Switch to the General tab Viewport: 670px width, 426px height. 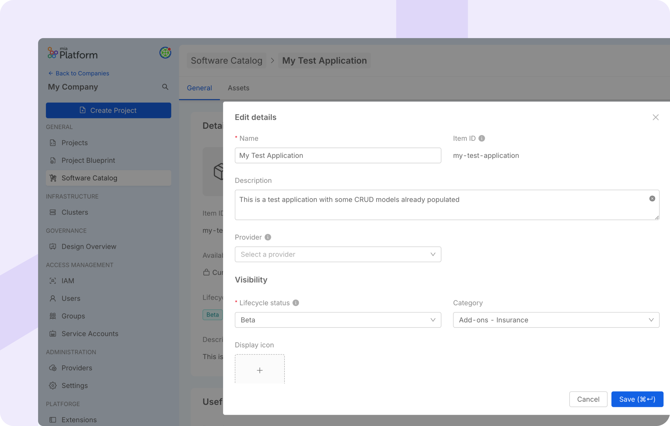[x=200, y=88]
